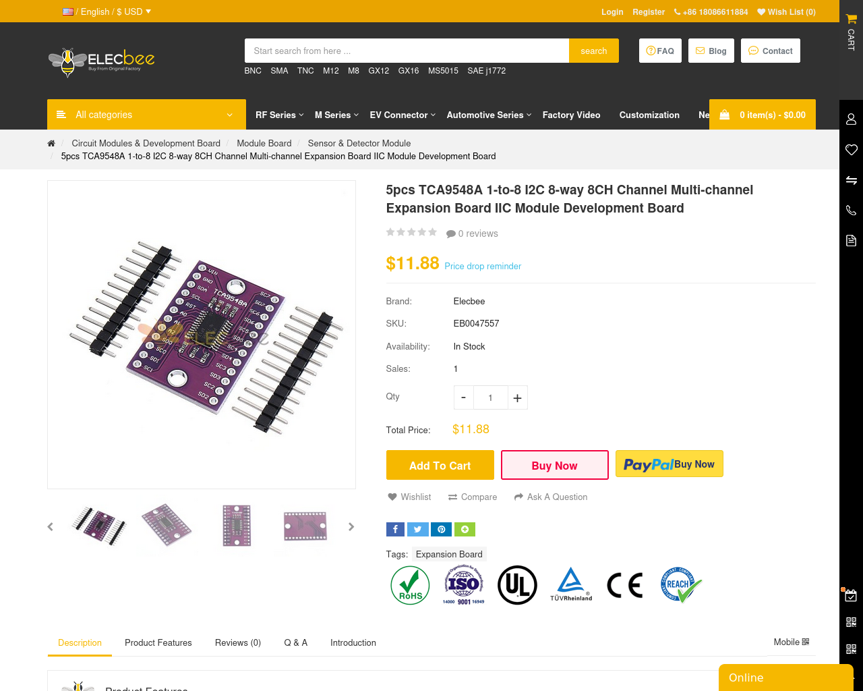Focus the search input field
The image size is (863, 691).
point(407,51)
